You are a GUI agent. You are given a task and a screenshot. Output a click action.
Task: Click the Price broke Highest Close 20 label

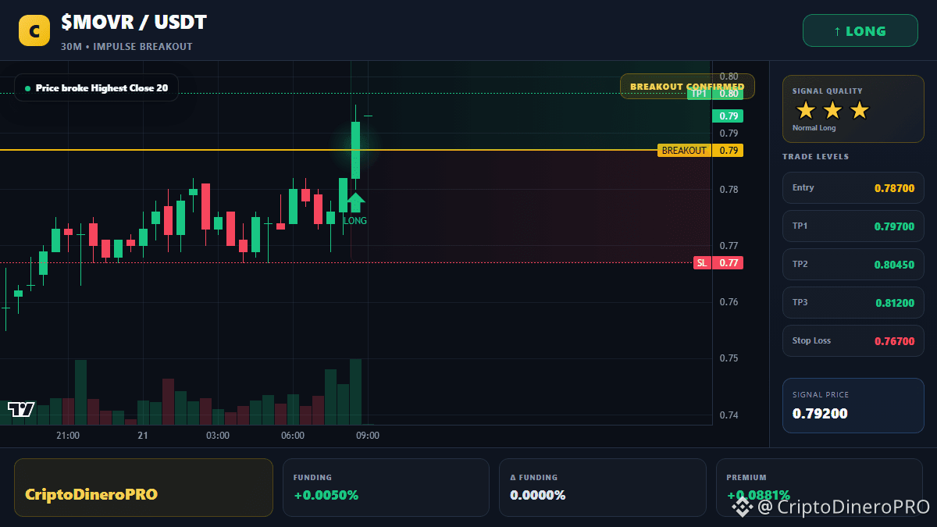(x=96, y=88)
